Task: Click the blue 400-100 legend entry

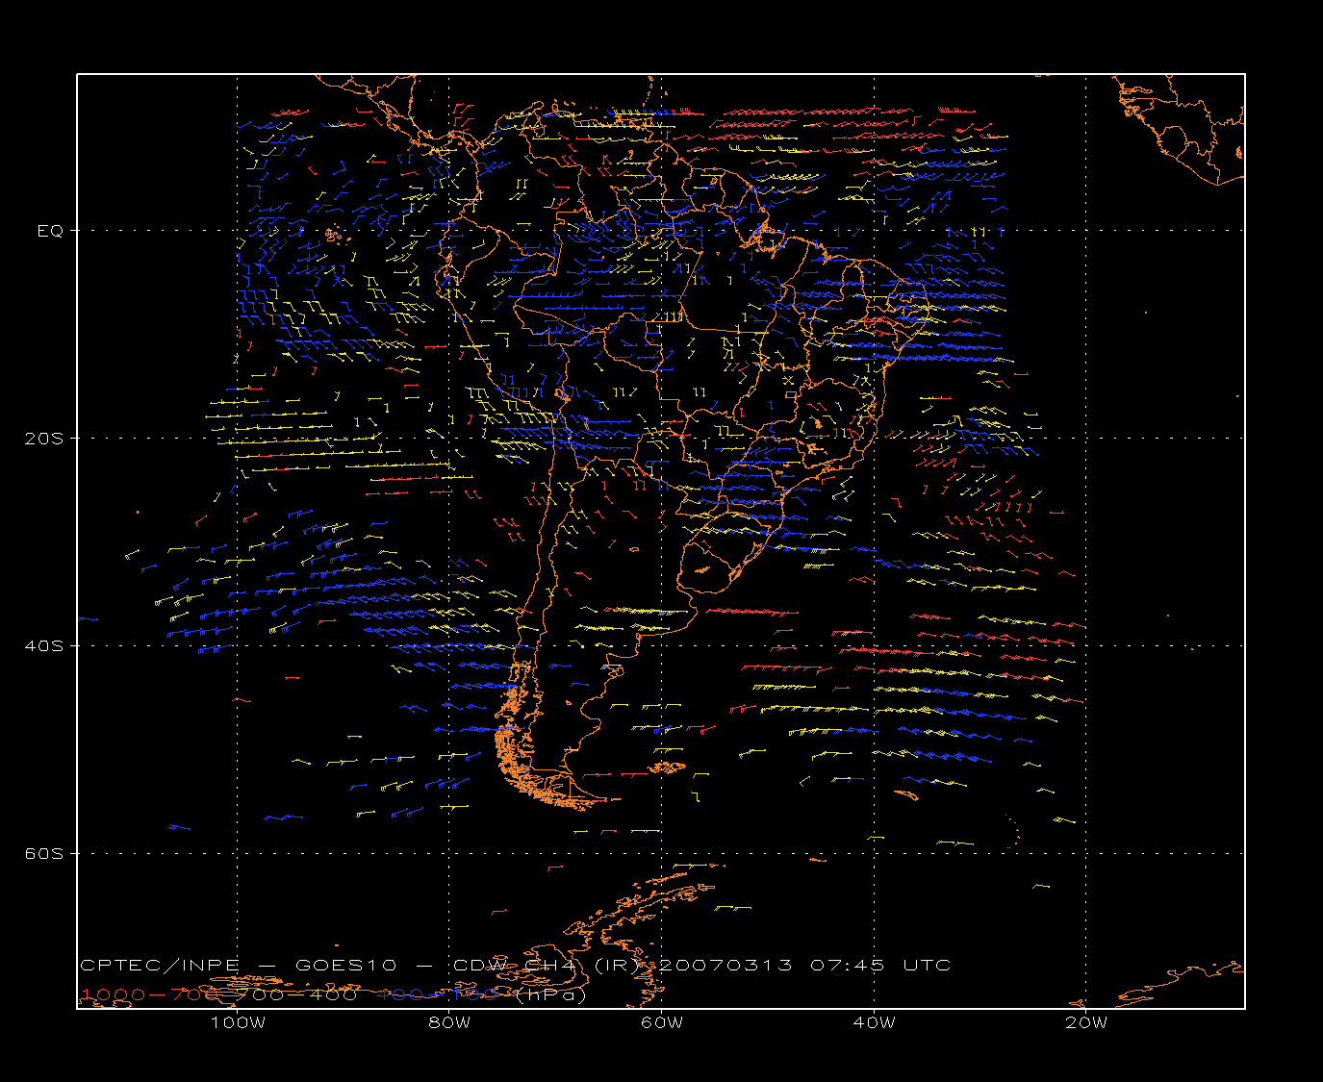Action: pyautogui.click(x=438, y=994)
